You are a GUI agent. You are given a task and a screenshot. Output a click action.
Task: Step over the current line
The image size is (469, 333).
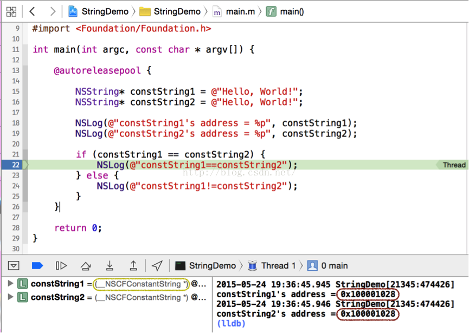pos(86,265)
